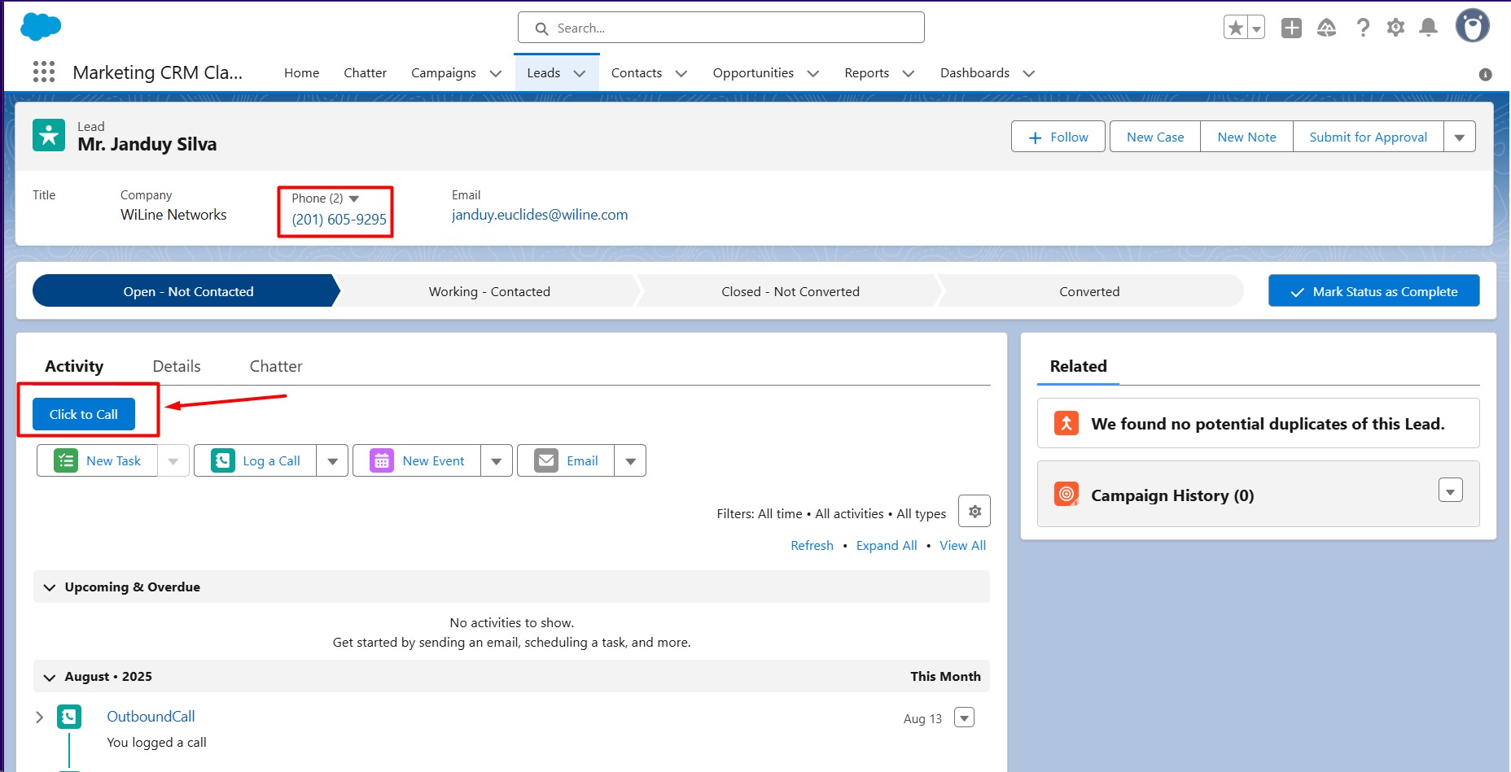The width and height of the screenshot is (1511, 772).
Task: Open the Setup gear menu
Action: [1395, 28]
